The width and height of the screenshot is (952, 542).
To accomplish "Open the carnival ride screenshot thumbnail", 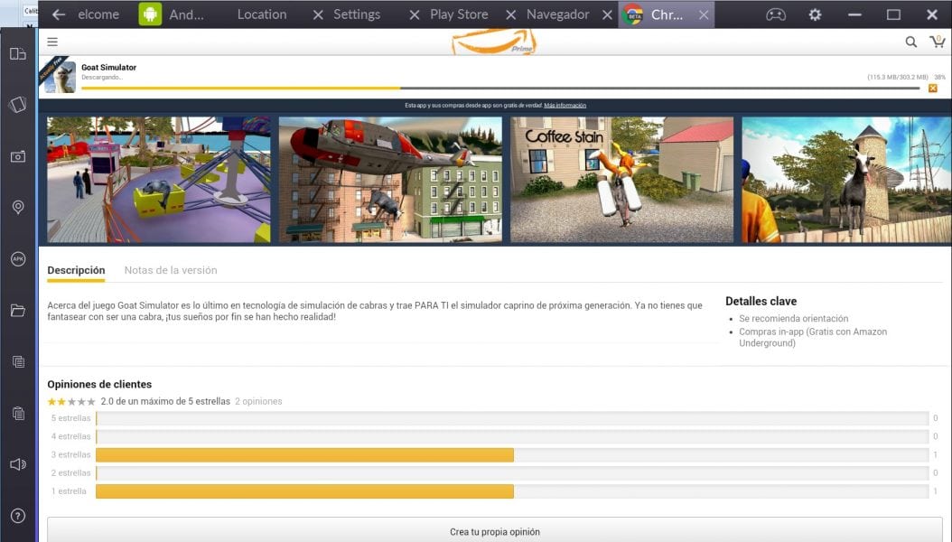I will click(159, 180).
